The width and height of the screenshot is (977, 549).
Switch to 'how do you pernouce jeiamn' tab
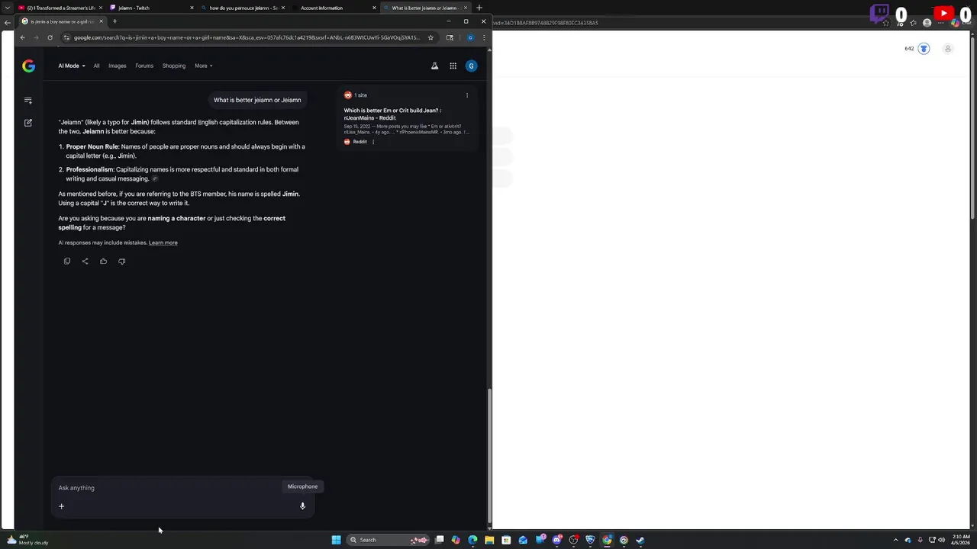(x=243, y=8)
